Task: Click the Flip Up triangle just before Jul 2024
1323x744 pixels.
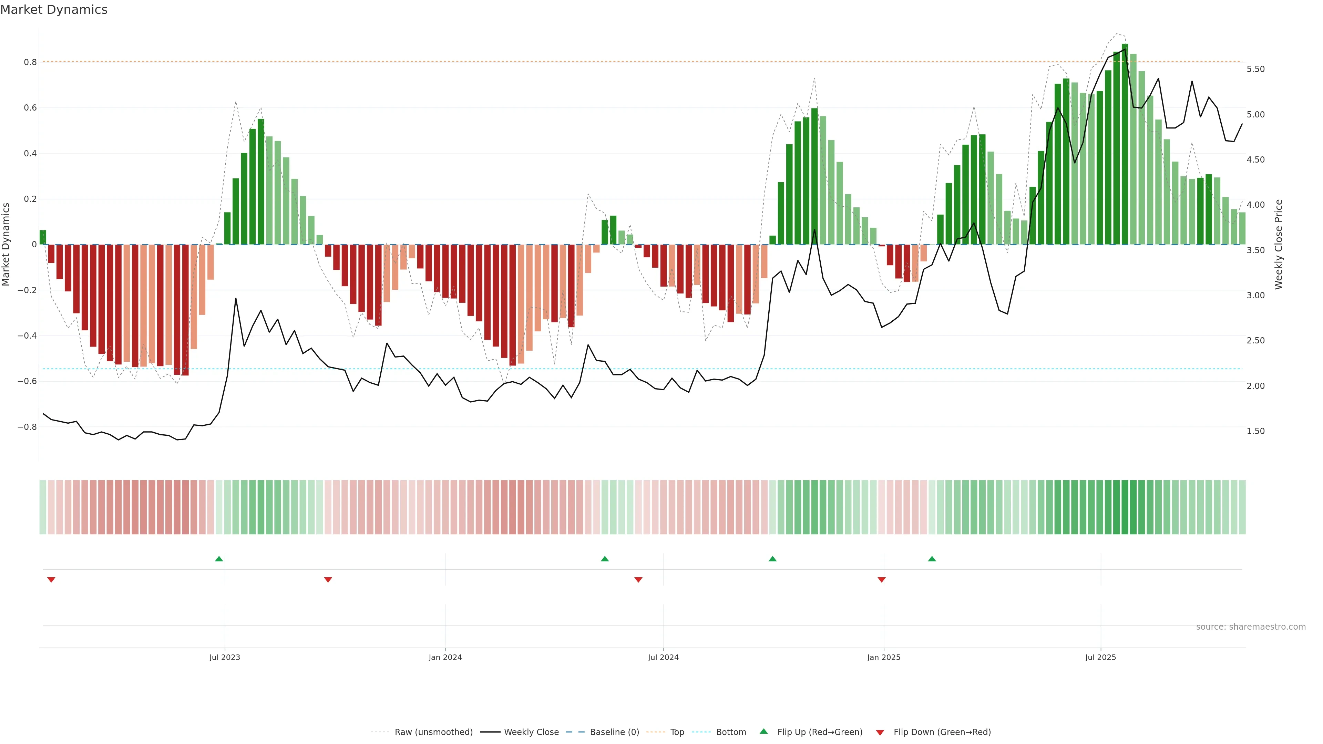Action: click(605, 559)
